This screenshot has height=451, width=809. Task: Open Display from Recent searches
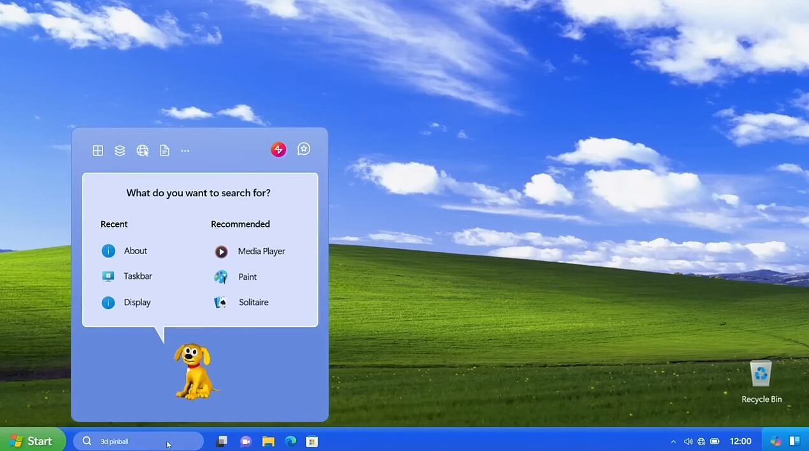137,302
